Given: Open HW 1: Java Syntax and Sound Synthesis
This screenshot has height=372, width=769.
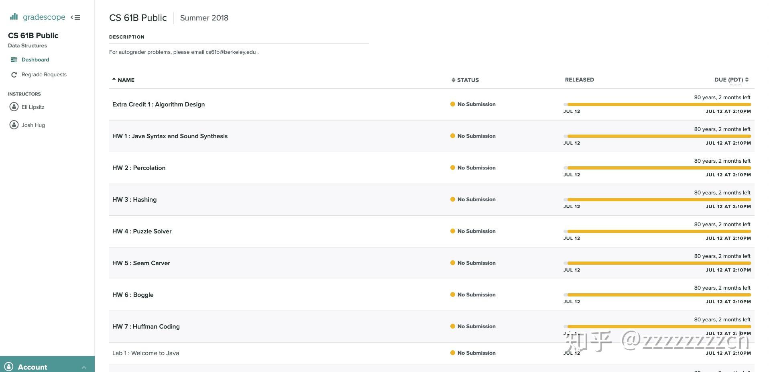Looking at the screenshot, I should [170, 136].
